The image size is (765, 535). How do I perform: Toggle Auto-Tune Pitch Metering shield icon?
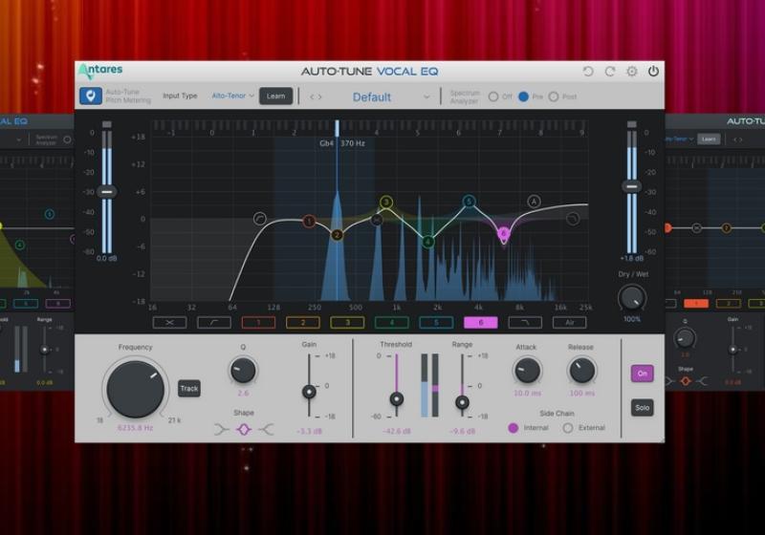(91, 96)
